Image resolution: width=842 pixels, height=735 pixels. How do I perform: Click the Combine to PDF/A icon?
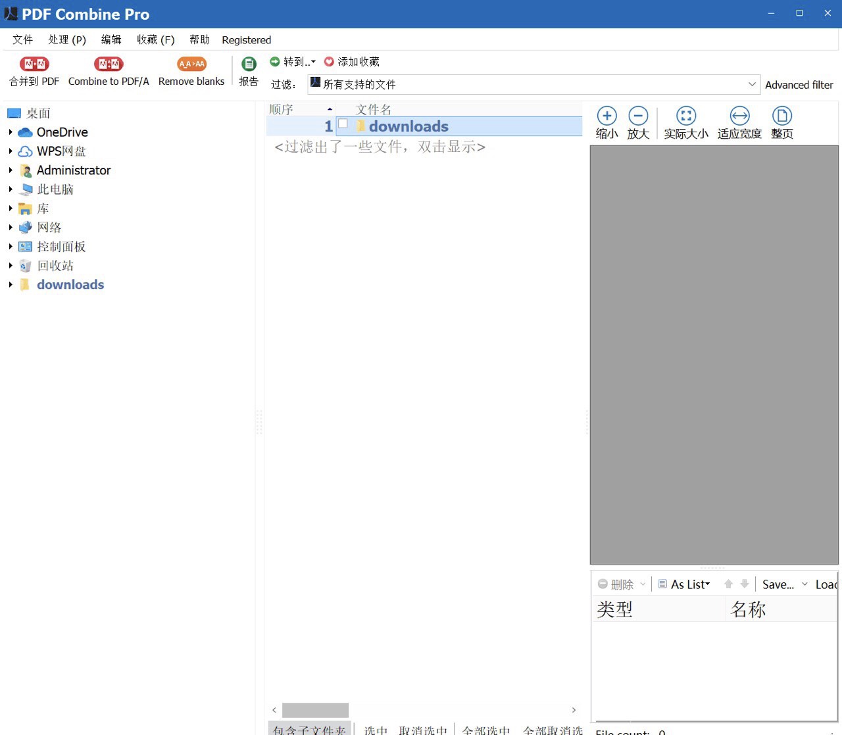109,64
